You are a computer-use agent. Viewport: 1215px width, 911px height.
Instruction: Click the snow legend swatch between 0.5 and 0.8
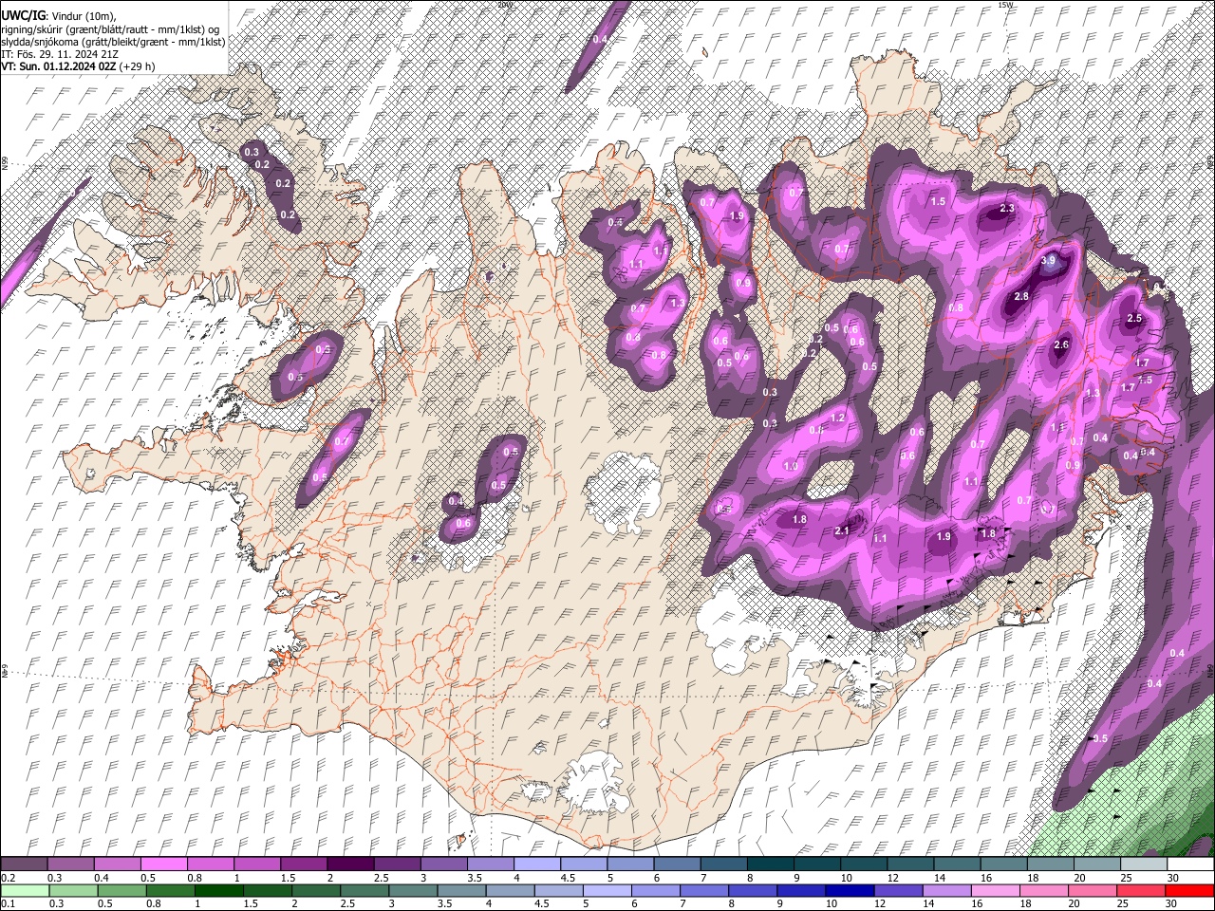click(164, 865)
